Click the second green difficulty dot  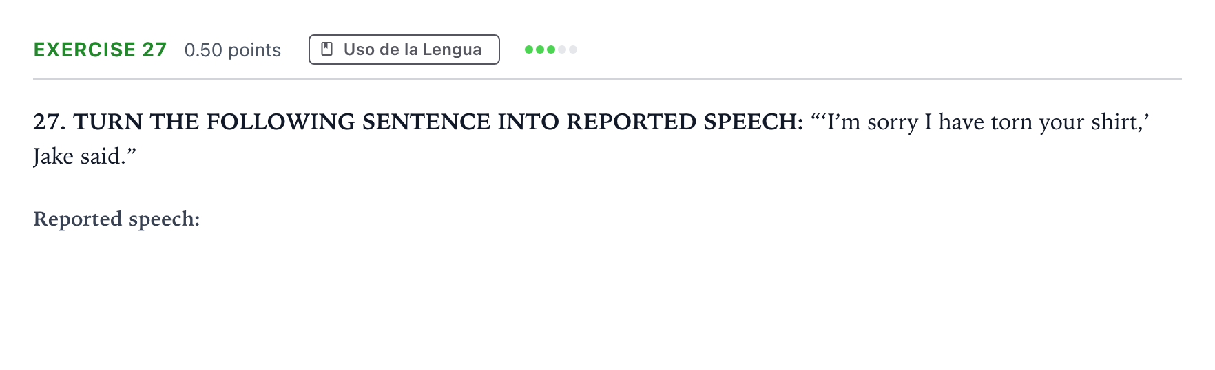[x=540, y=50]
